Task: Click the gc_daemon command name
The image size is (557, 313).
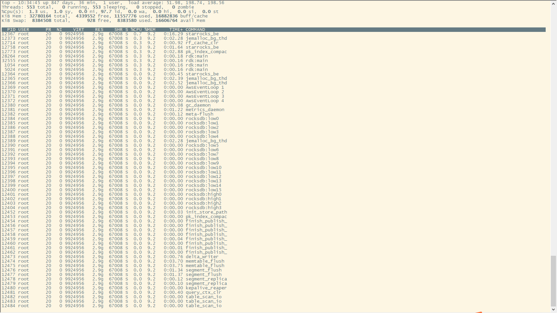Action: 198,105
